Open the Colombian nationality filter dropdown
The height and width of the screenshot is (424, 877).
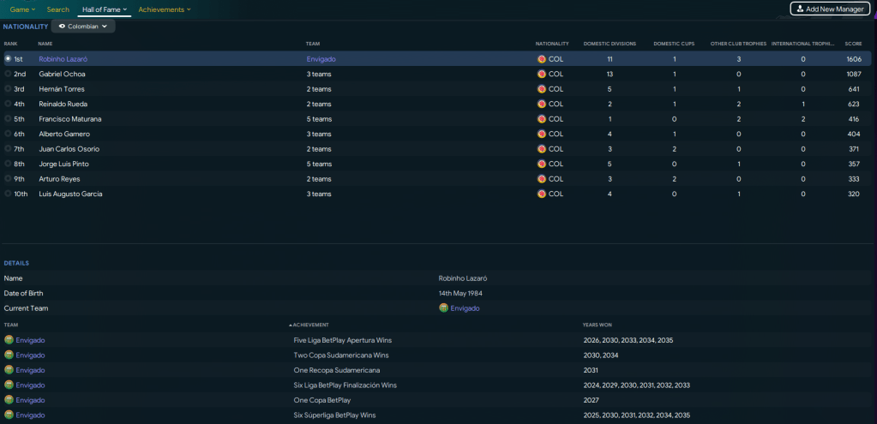[x=83, y=27]
